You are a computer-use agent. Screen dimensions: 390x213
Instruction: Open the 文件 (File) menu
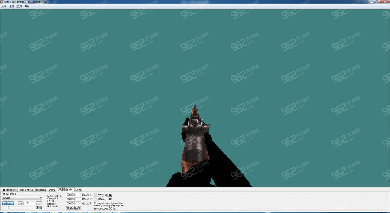[x=4, y=7]
